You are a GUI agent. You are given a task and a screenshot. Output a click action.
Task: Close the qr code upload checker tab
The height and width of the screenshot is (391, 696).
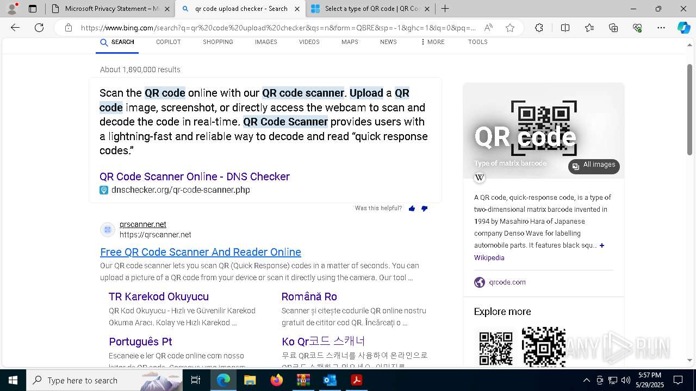[x=297, y=9]
